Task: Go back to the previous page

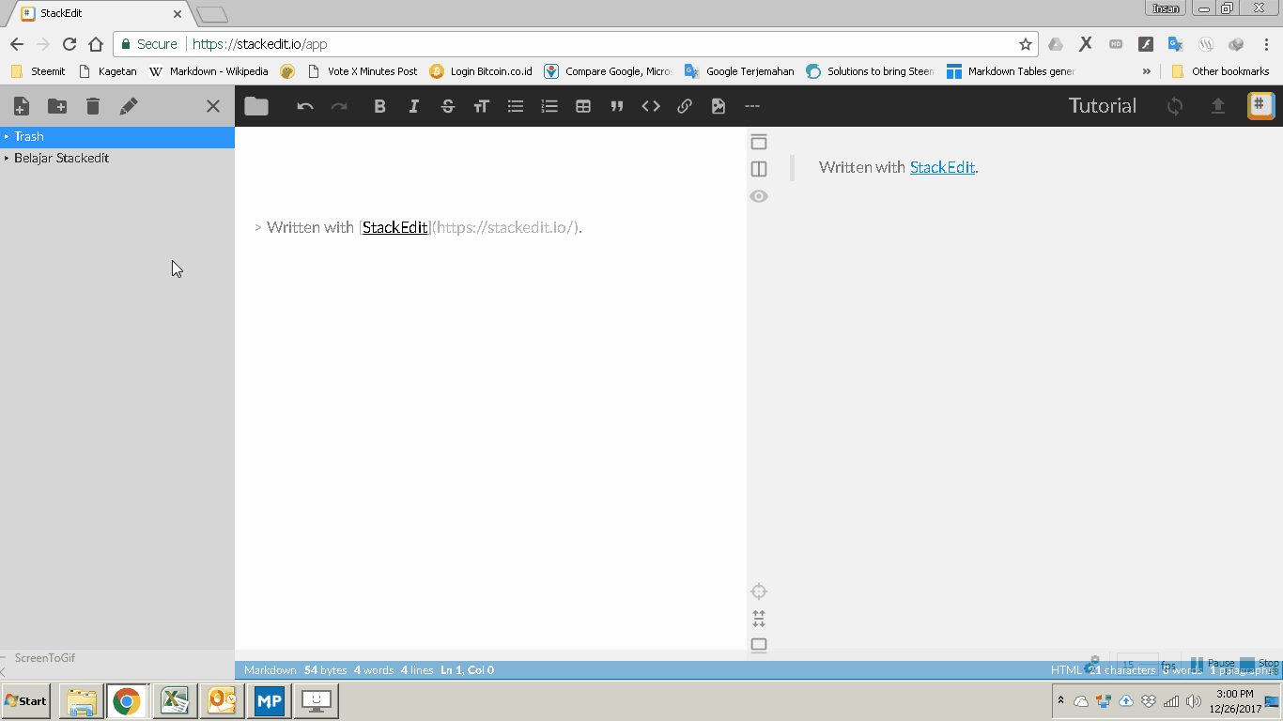Action: [x=17, y=44]
